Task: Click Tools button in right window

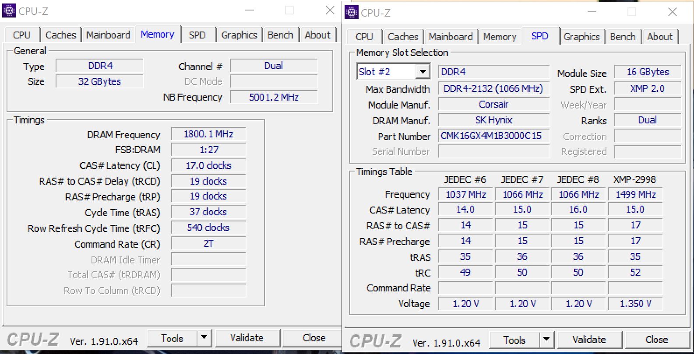Action: click(x=514, y=340)
